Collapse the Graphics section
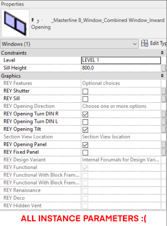167x226 pixels. pyautogui.click(x=162, y=76)
